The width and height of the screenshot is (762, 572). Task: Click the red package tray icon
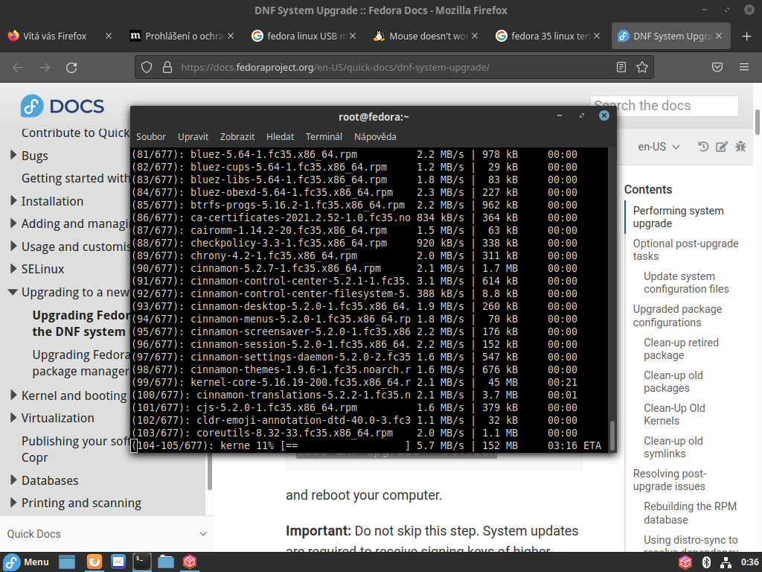point(685,562)
